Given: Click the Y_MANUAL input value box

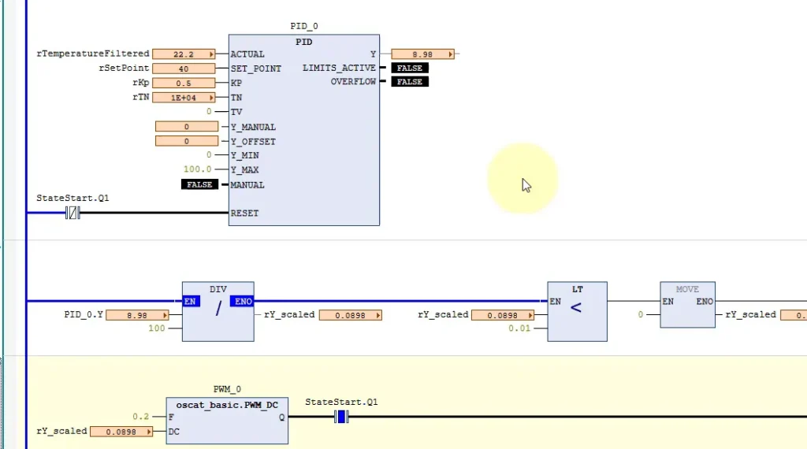Looking at the screenshot, I should pyautogui.click(x=187, y=127).
